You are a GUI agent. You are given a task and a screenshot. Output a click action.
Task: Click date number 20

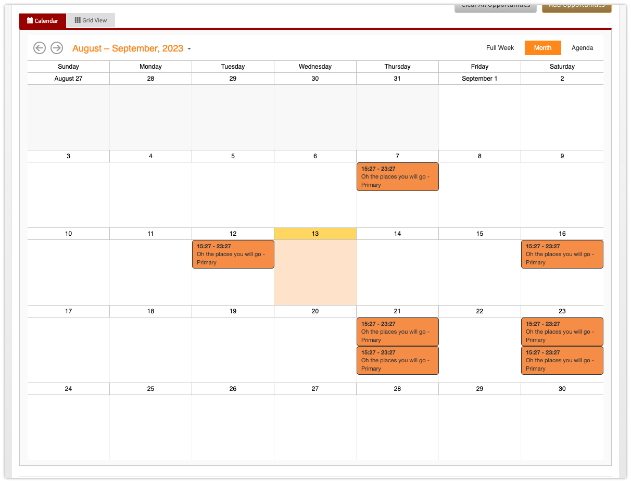tap(315, 311)
